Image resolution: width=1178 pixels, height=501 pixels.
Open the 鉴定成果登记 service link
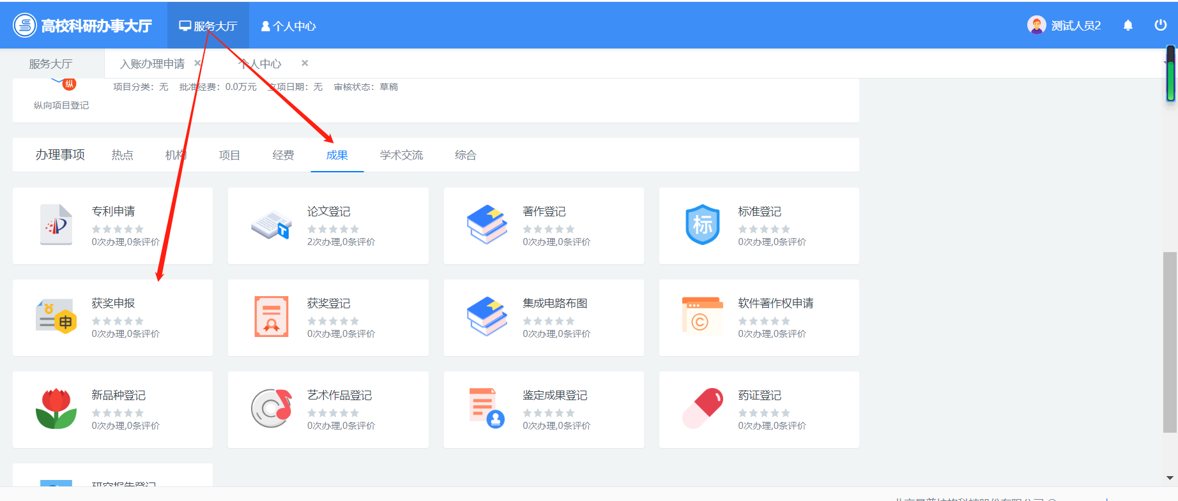tap(555, 395)
